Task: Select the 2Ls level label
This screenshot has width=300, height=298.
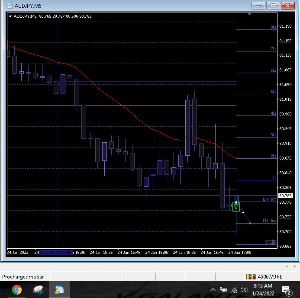Action: [x=274, y=156]
